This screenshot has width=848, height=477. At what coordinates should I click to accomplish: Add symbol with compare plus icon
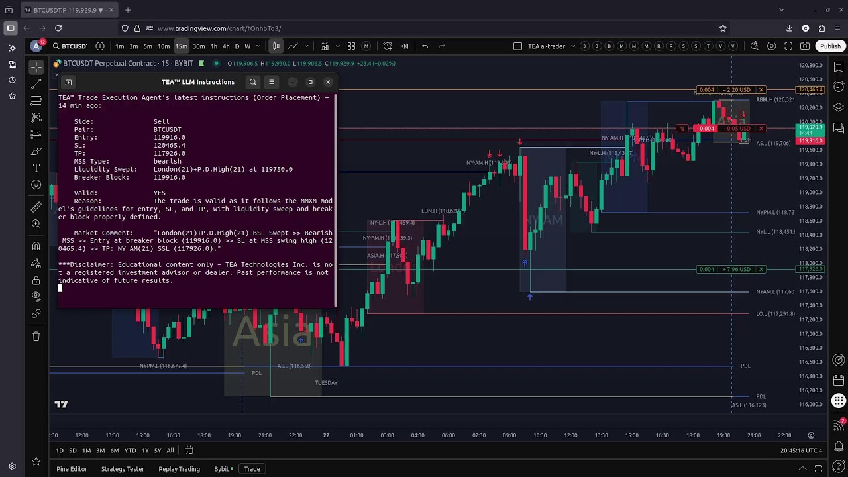[x=100, y=46]
